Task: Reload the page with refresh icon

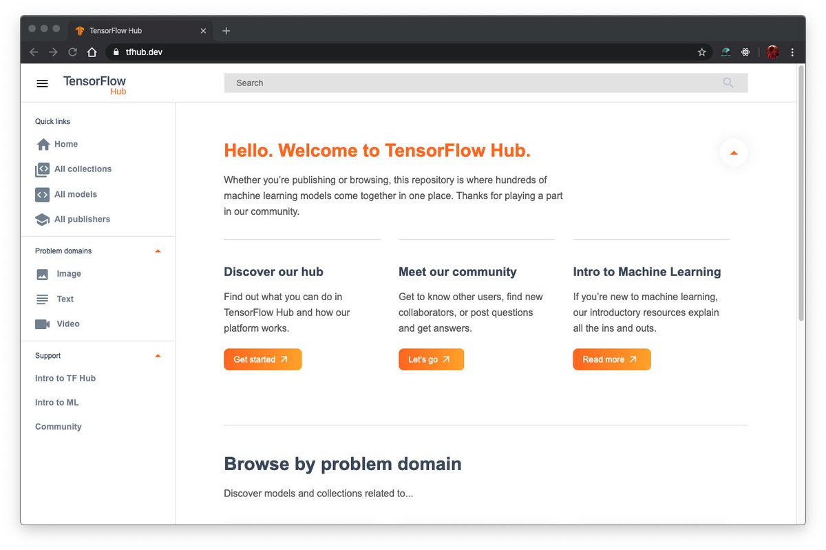Action: (x=72, y=52)
